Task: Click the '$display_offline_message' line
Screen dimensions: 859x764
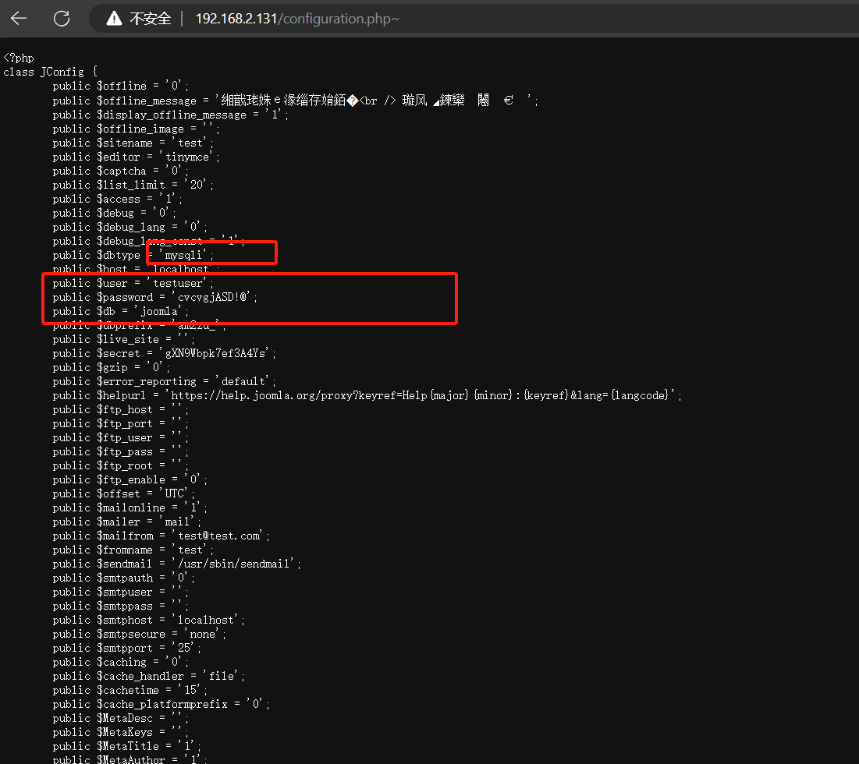Action: click(170, 115)
